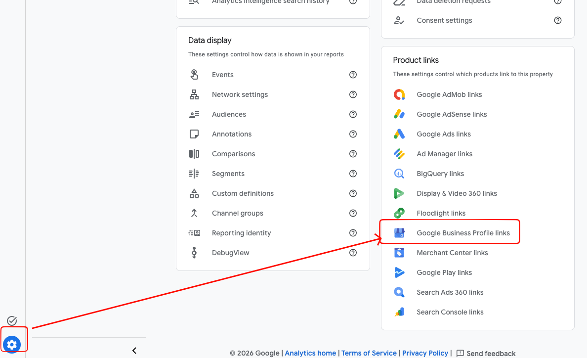Click the Search Ads 360 logo icon
587x358 pixels.
pos(399,292)
